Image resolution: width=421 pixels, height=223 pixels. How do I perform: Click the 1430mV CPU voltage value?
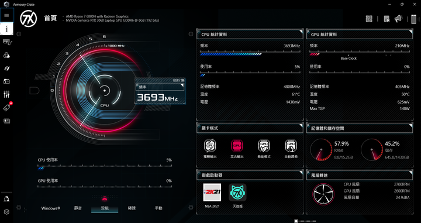(293, 102)
